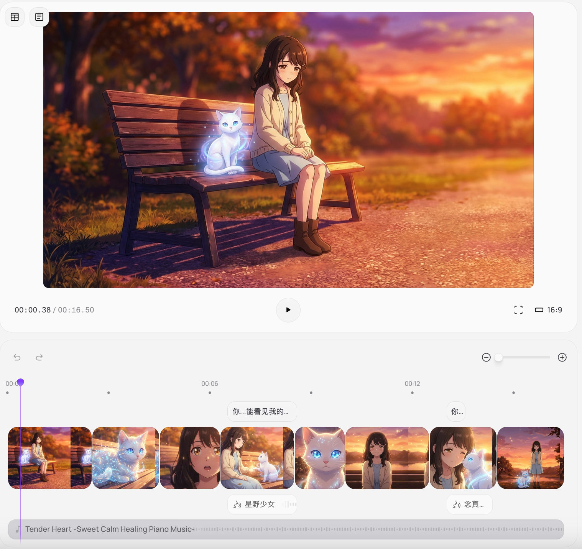Switch to the script list view
This screenshot has width=582, height=549.
point(39,17)
